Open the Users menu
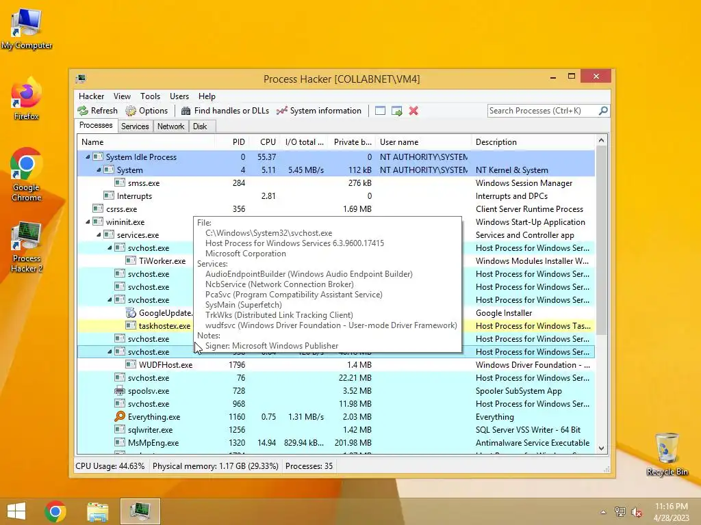 (x=179, y=96)
